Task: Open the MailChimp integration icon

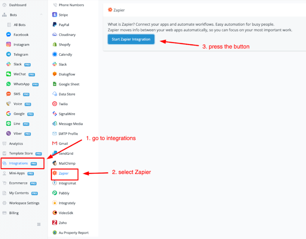Action: click(55, 163)
